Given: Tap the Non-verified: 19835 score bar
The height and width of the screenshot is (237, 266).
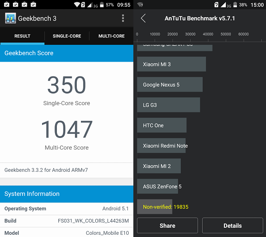Looking at the screenshot, I should click(x=155, y=206).
